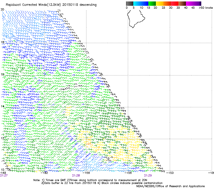Pick the red 30-35 knots legend segment
The width and height of the screenshot is (214, 188).
pos(175,3)
